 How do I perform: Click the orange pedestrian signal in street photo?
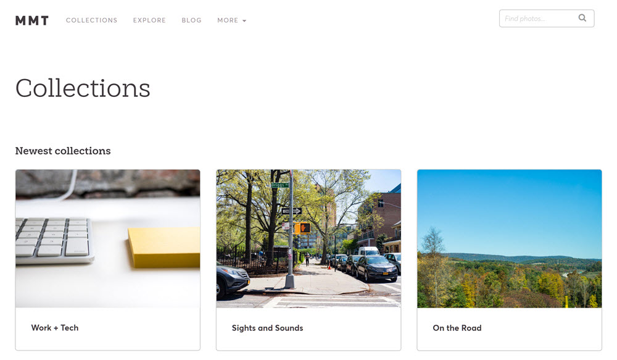302,228
